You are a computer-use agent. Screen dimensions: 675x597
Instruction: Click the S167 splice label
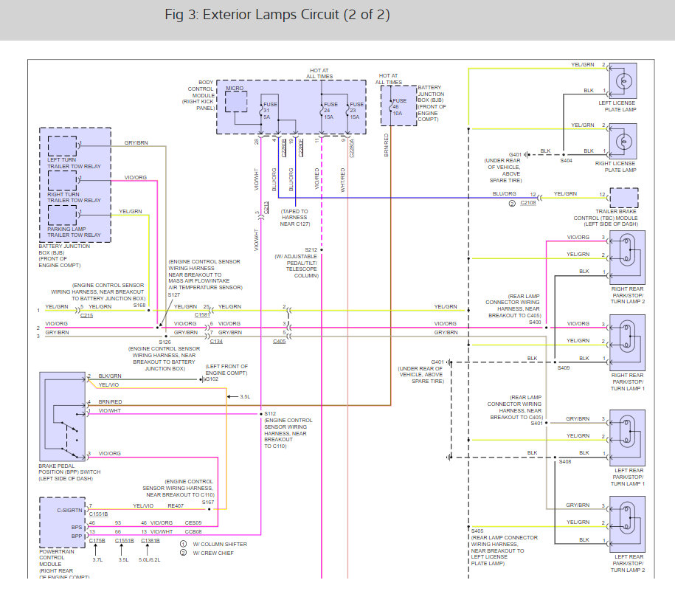[208, 503]
